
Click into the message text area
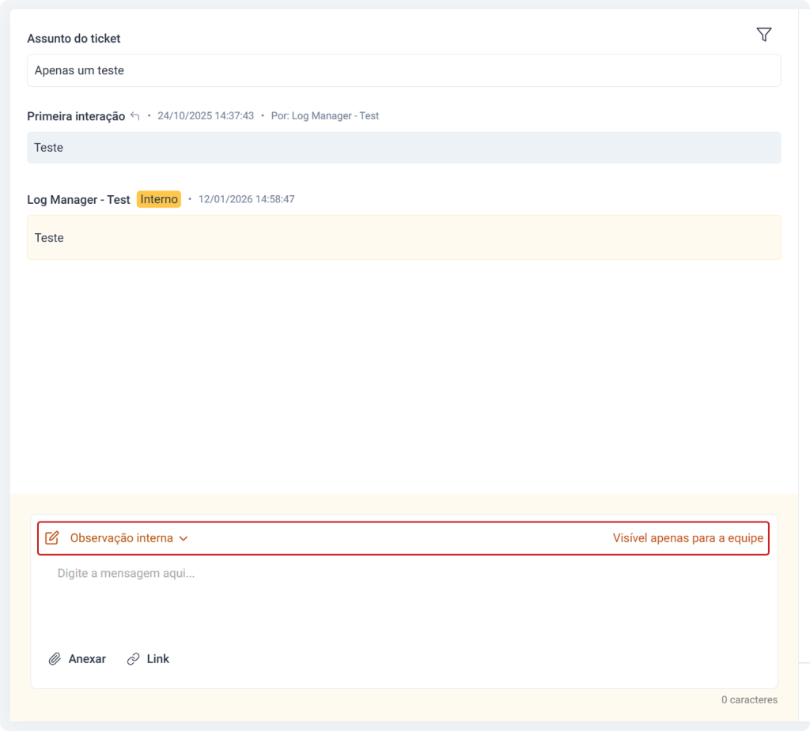(403, 601)
